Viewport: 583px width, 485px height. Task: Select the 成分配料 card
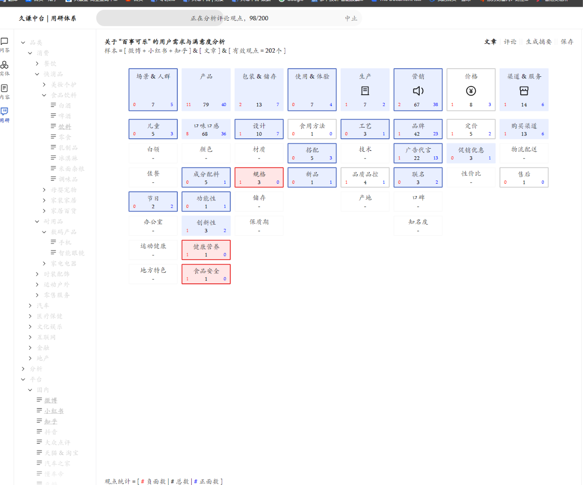206,177
